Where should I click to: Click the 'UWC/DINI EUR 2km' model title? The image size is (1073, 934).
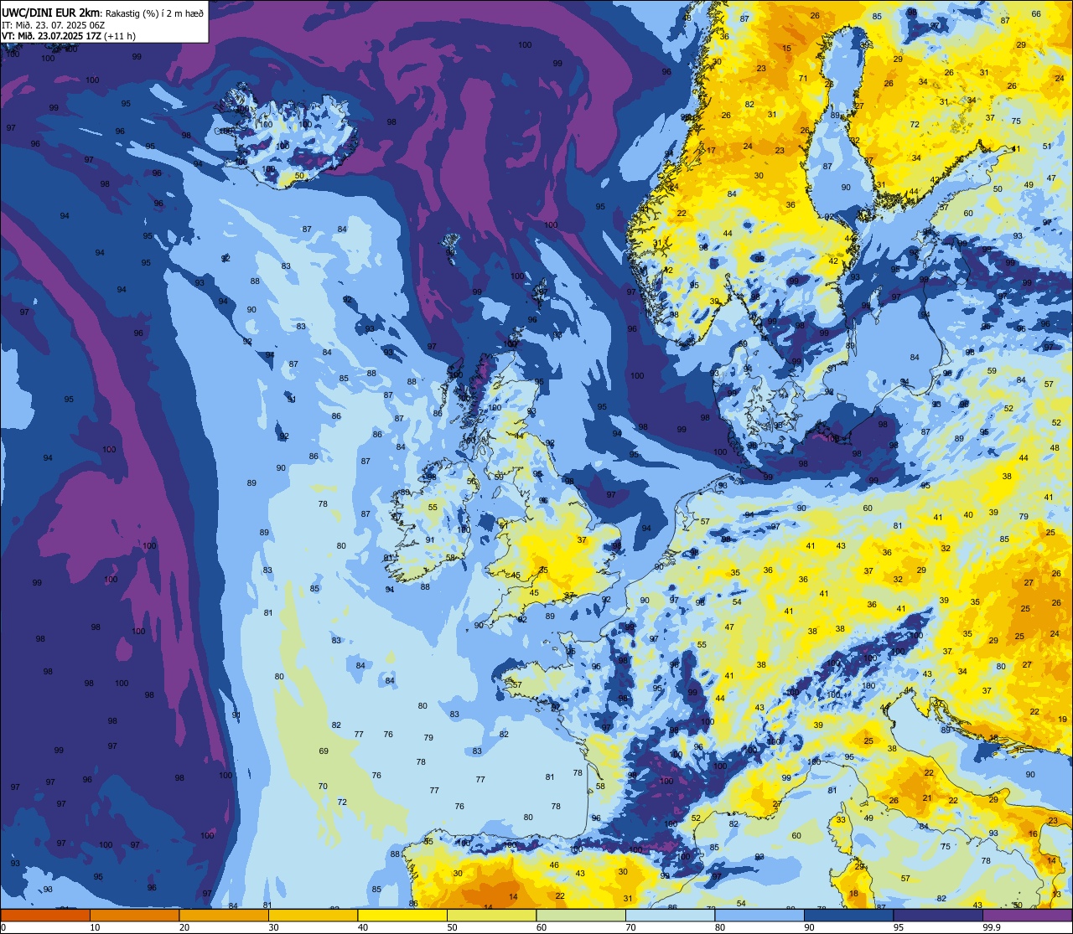pos(51,12)
